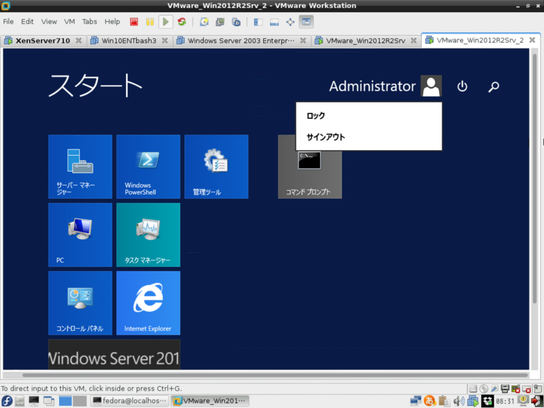This screenshot has height=408, width=544.
Task: Open the サーバー マネージャー tile
Action: (x=80, y=167)
